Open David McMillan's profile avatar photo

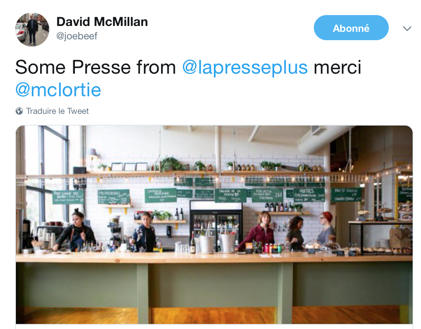point(32,30)
